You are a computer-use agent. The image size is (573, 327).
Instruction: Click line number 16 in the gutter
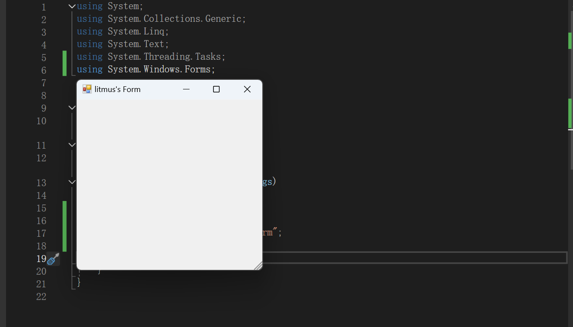(41, 221)
